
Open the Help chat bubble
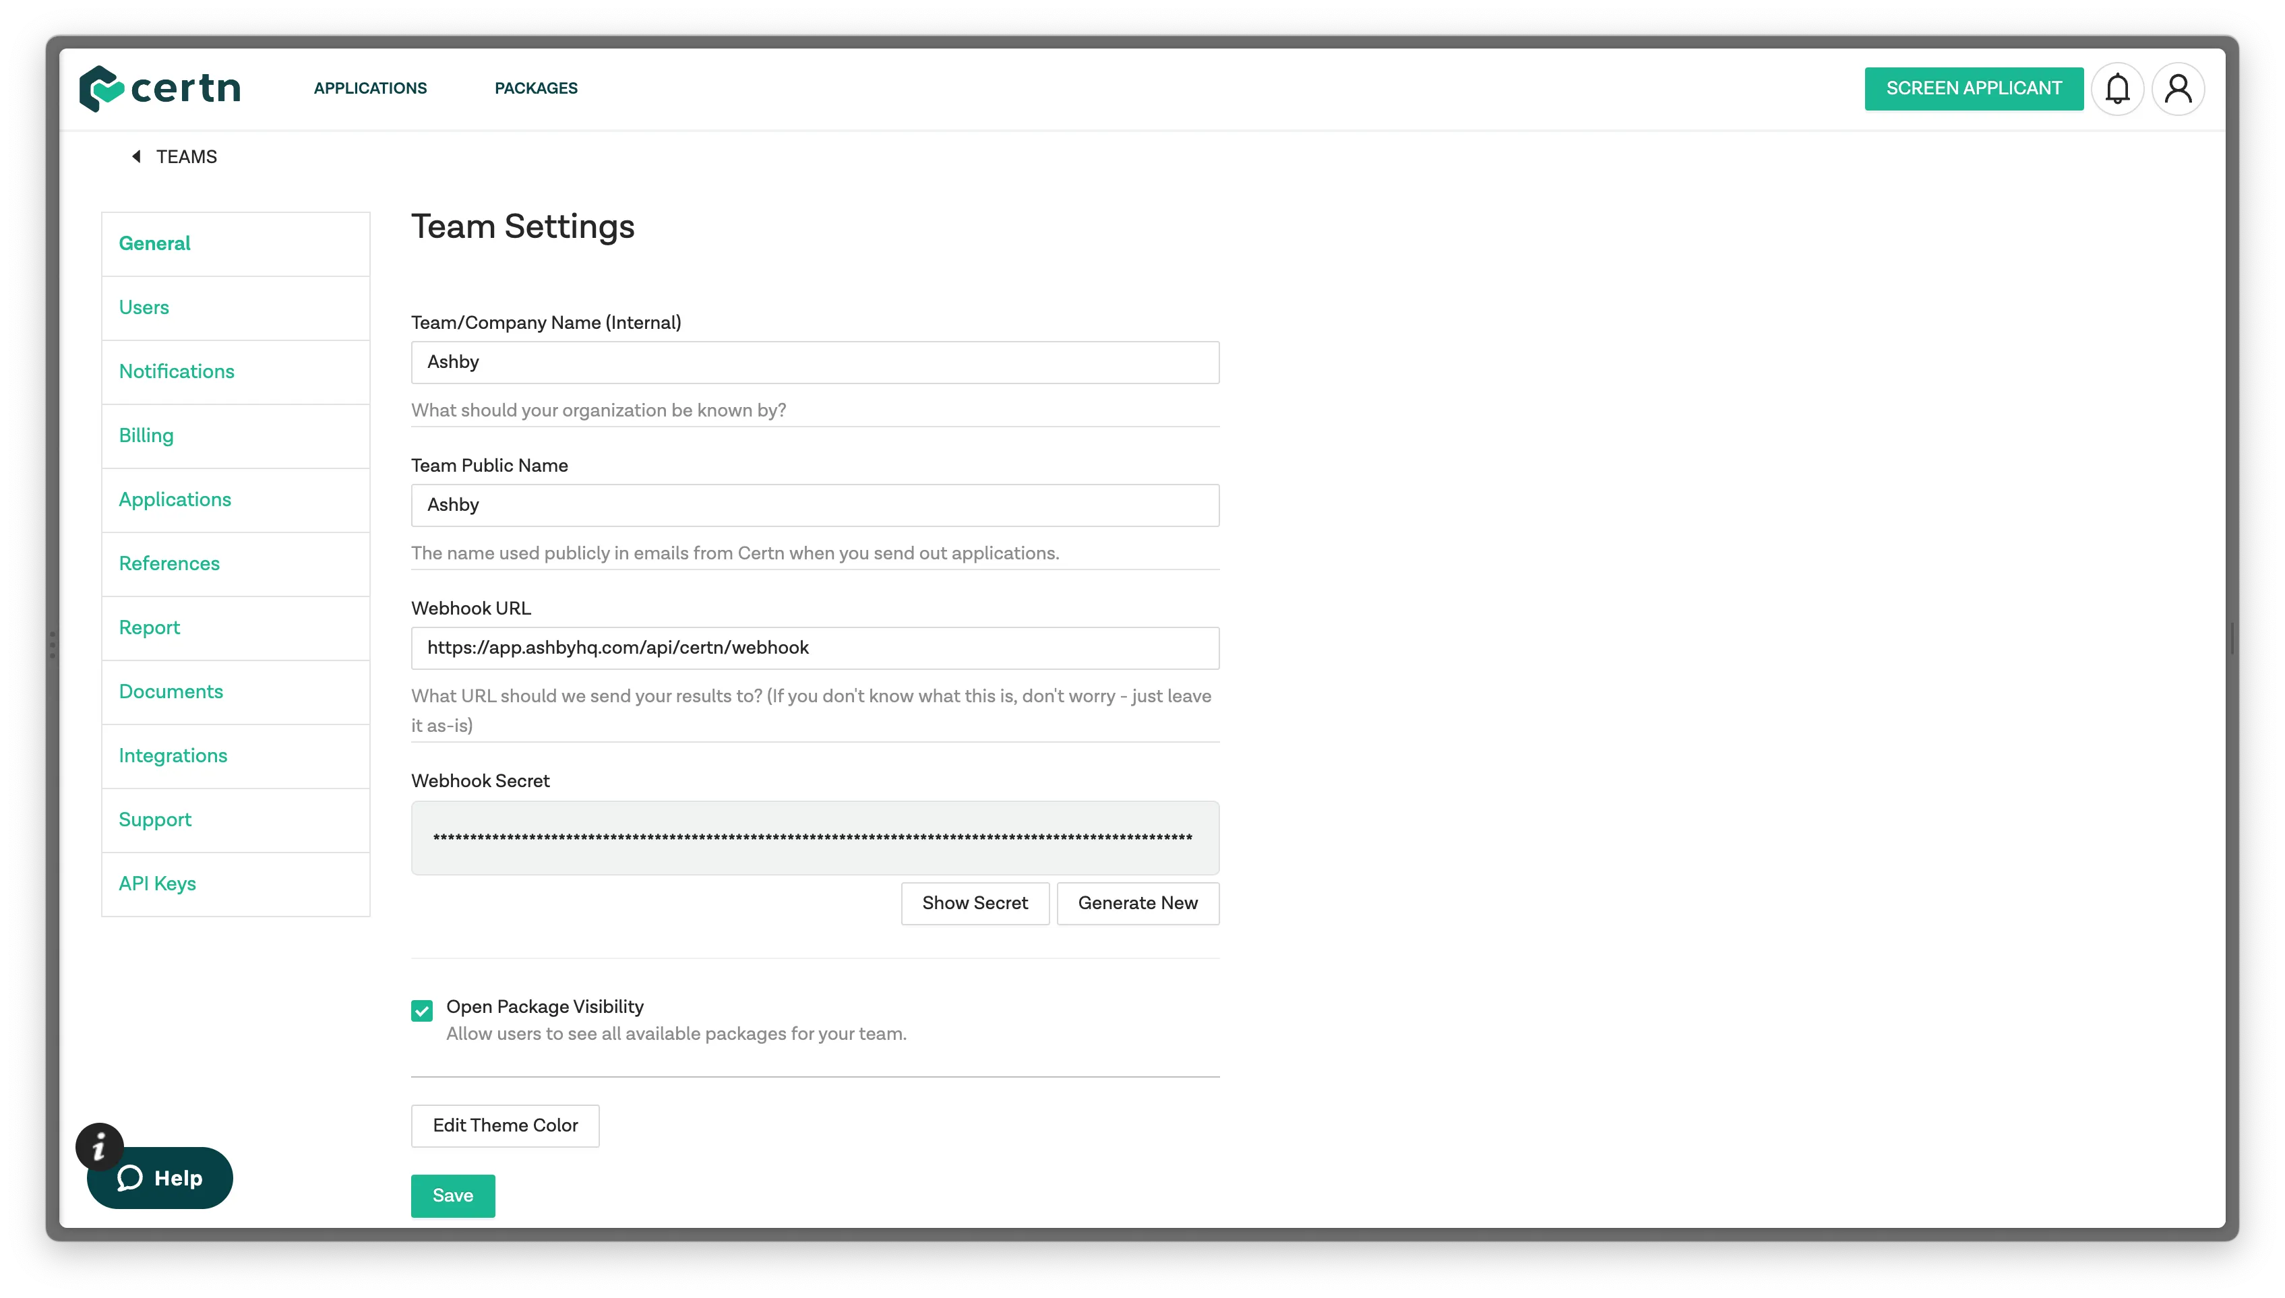point(160,1177)
